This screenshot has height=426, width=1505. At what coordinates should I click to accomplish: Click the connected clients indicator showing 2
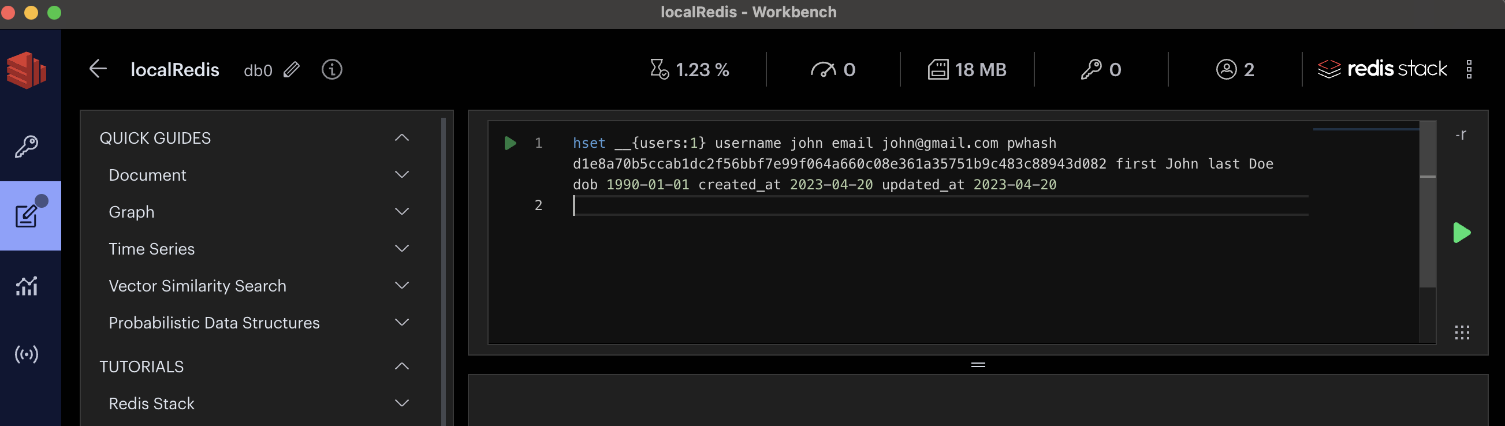point(1235,69)
